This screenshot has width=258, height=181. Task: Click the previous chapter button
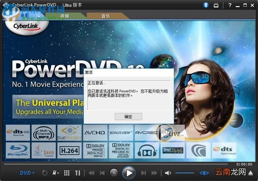coord(102,173)
